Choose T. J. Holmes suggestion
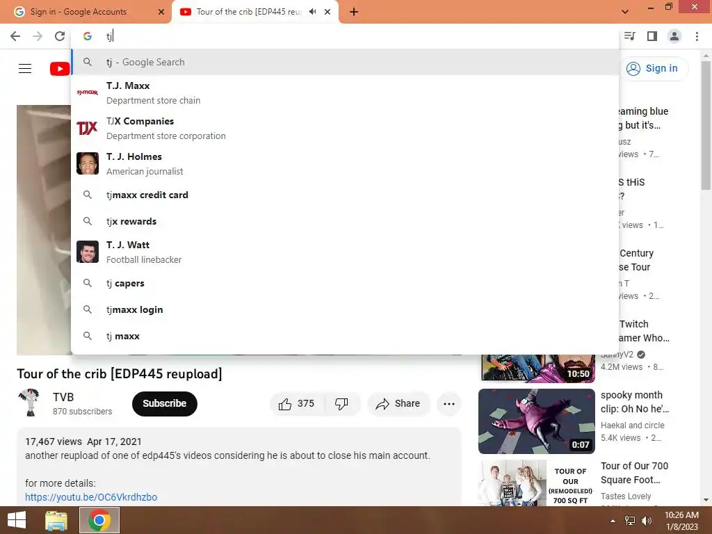The width and height of the screenshot is (712, 534). 345,163
